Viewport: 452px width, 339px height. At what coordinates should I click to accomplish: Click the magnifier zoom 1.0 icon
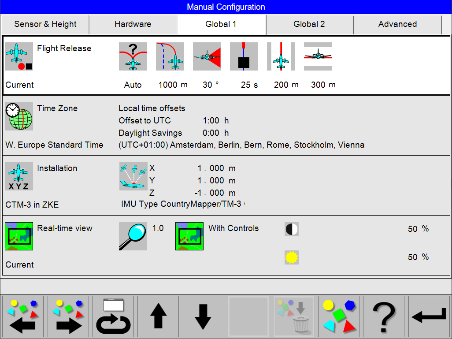[x=133, y=236]
